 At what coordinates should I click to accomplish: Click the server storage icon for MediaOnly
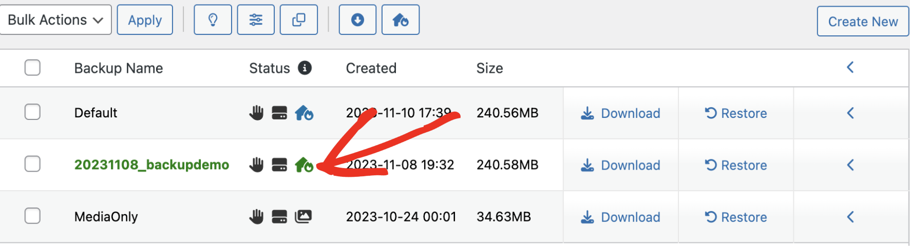(x=279, y=217)
